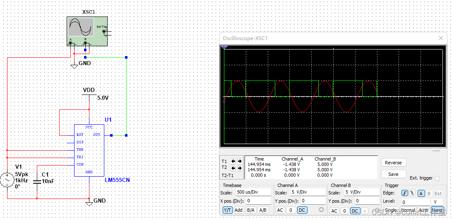The width and height of the screenshot is (452, 220).
Task: Select rising edge trigger icon
Action: 405,194
